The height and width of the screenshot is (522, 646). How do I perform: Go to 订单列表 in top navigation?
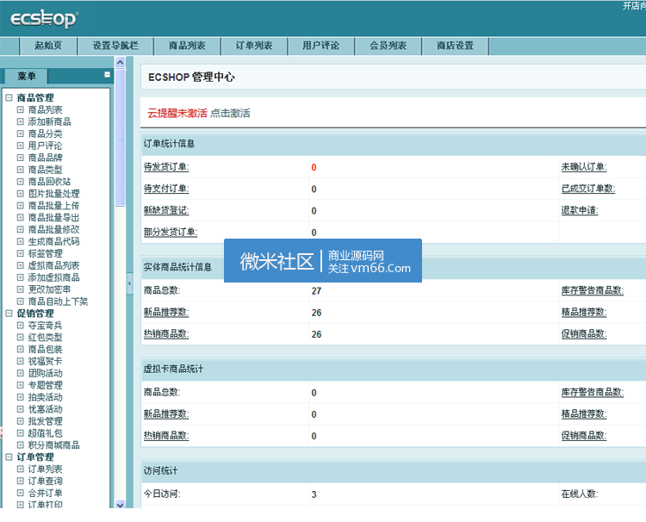point(254,46)
